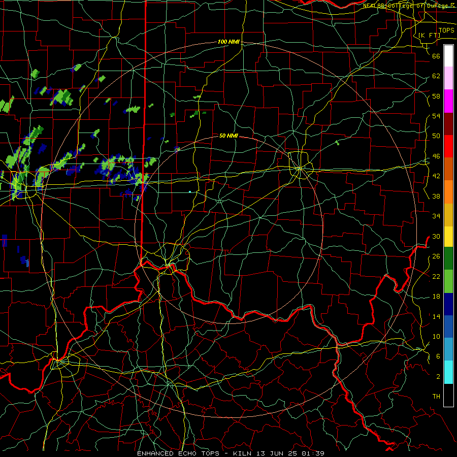Viewport: 457px width, 457px height.
Task: Click the "58" value on the tops scale
Action: 436,96
